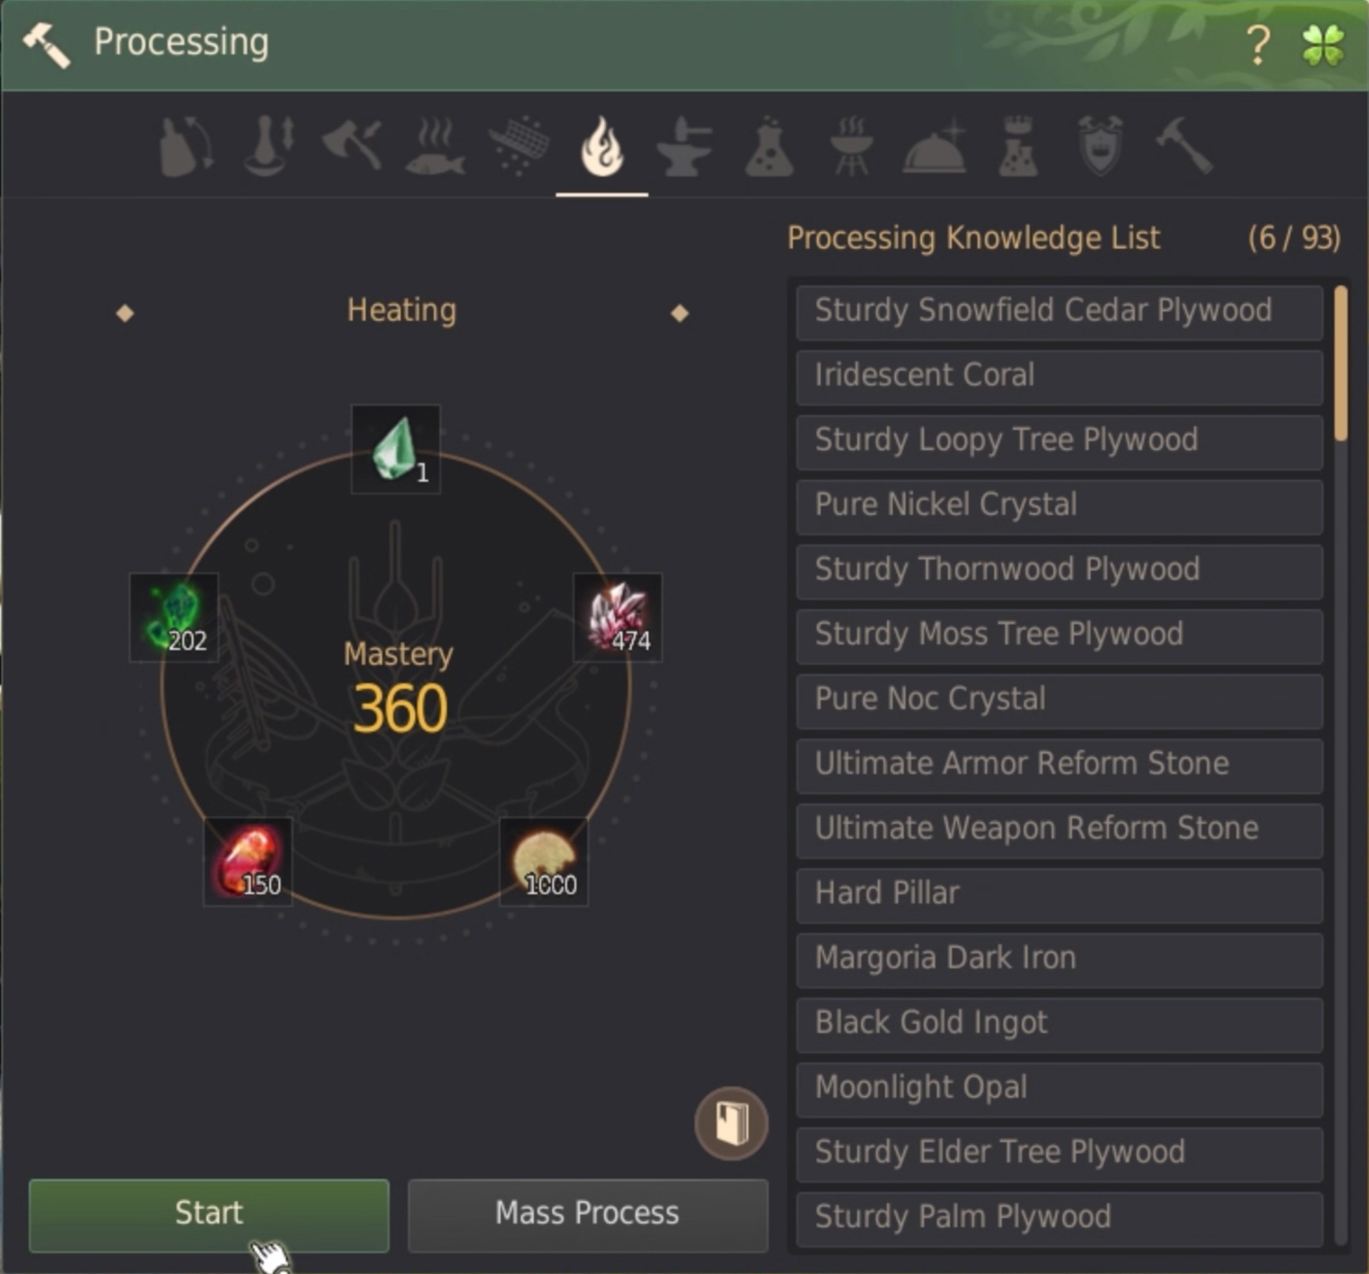This screenshot has width=1369, height=1274.
Task: Open the help question mark icon
Action: point(1258,46)
